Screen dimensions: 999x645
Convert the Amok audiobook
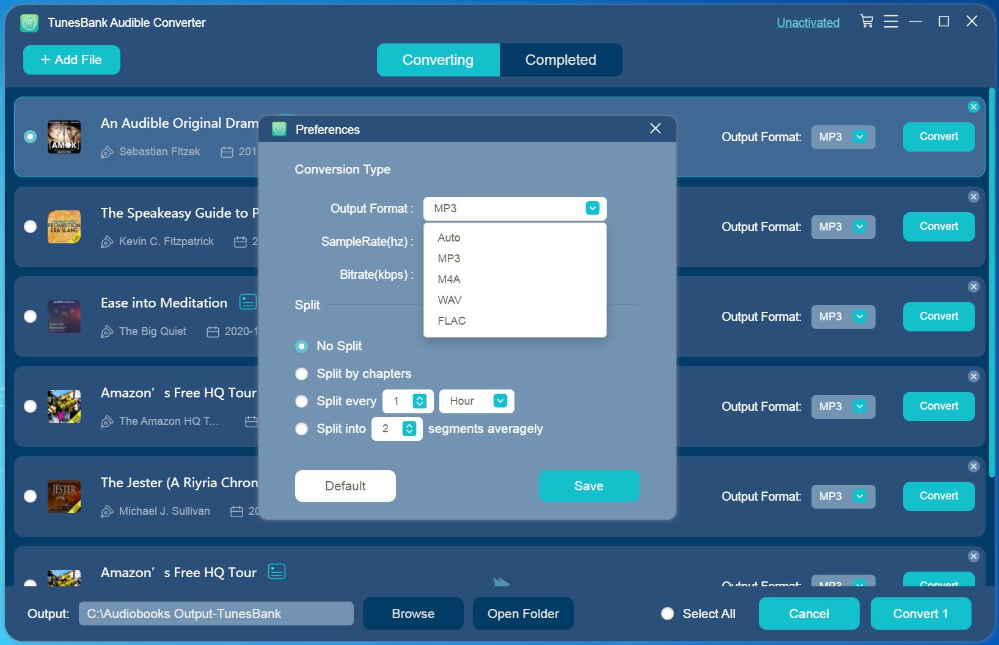pyautogui.click(x=939, y=136)
